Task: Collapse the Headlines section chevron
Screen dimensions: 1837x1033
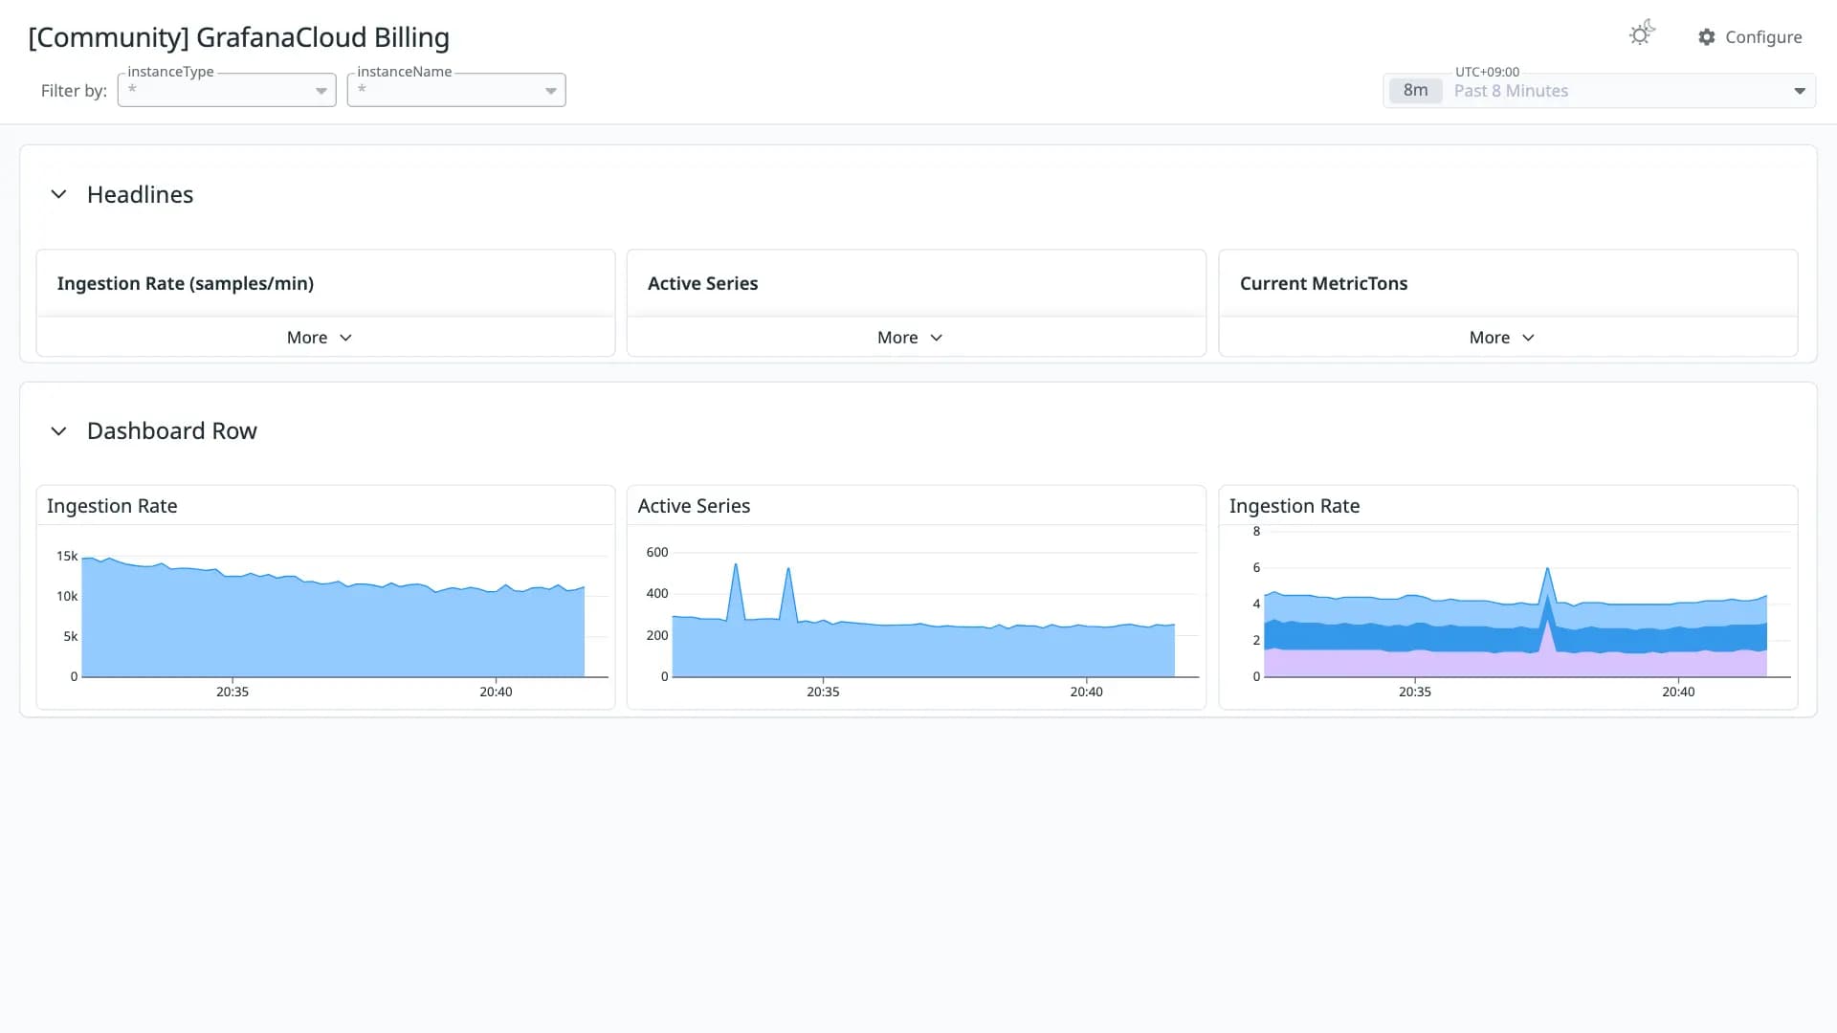Action: 58,194
